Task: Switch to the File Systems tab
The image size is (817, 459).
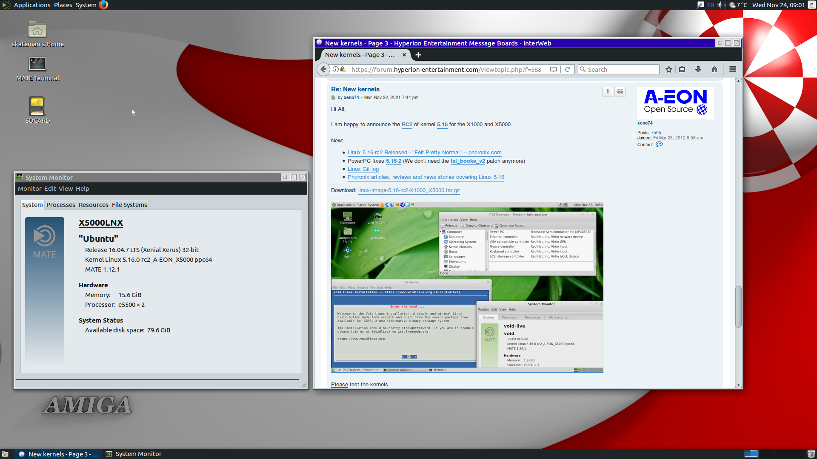Action: 129,205
